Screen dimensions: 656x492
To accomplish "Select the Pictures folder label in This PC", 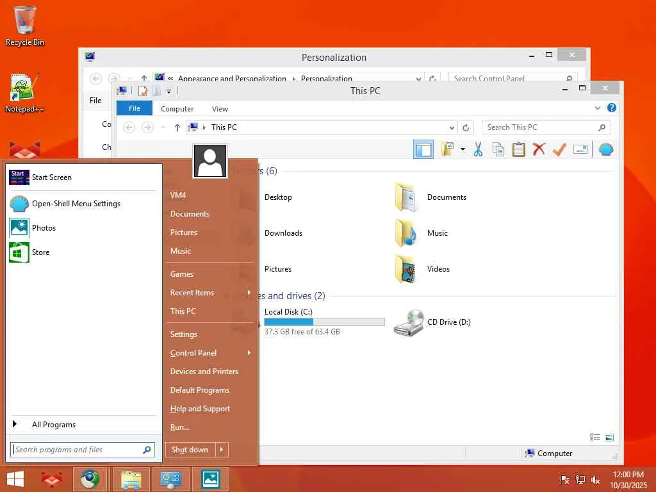I will (x=278, y=269).
